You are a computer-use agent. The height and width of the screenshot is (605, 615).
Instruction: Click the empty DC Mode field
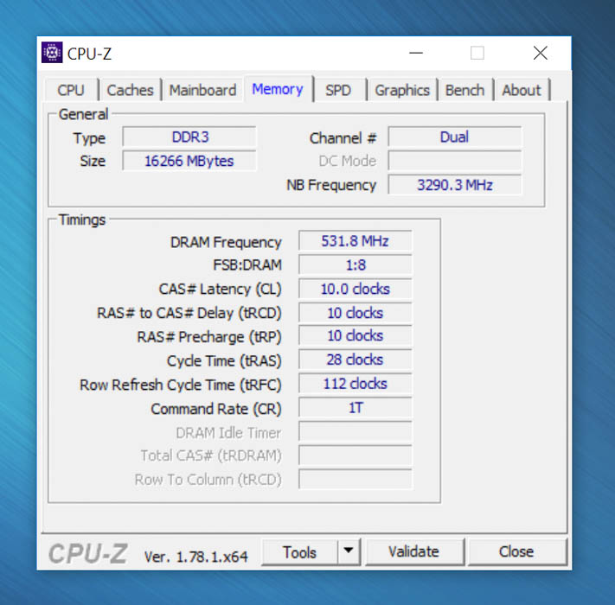pyautogui.click(x=455, y=161)
